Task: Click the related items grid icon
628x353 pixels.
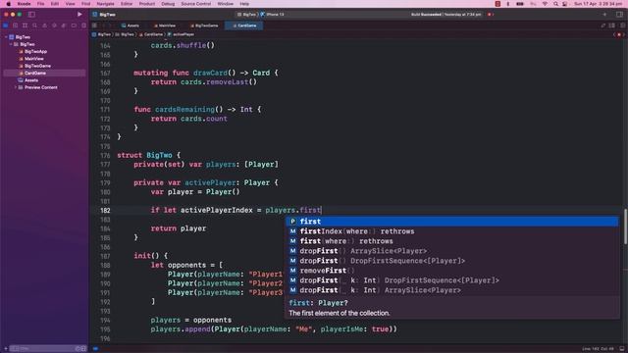Action: 94,25
